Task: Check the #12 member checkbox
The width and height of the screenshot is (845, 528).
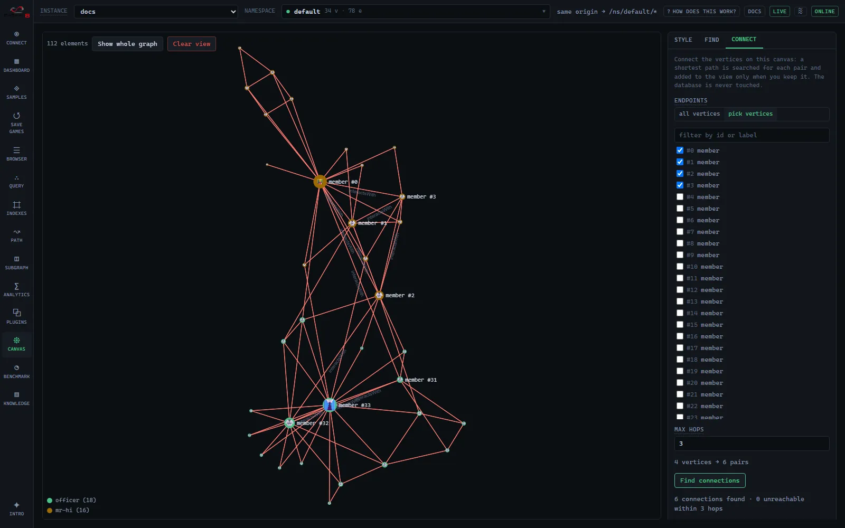Action: 680,290
